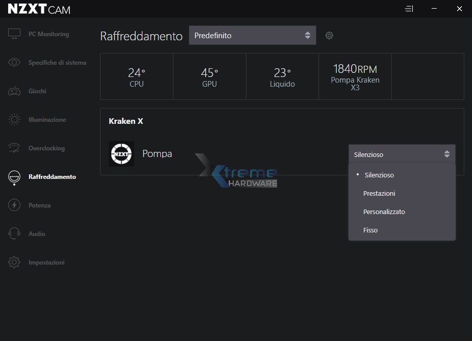
Task: Open the title bar menu list icon
Action: (408, 9)
